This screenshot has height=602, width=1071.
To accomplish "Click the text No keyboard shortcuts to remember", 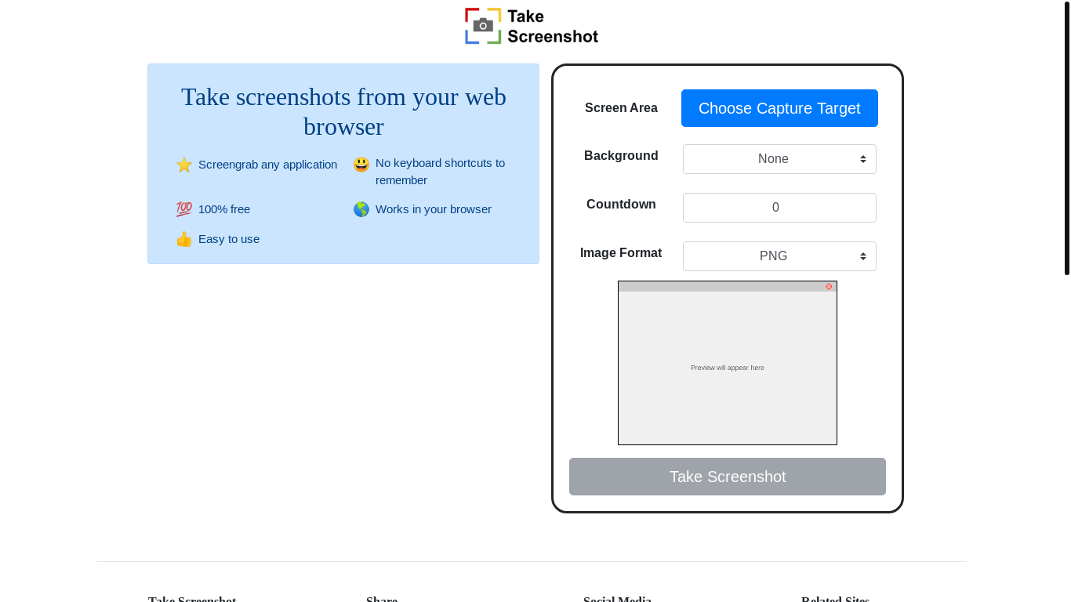I will [440, 172].
